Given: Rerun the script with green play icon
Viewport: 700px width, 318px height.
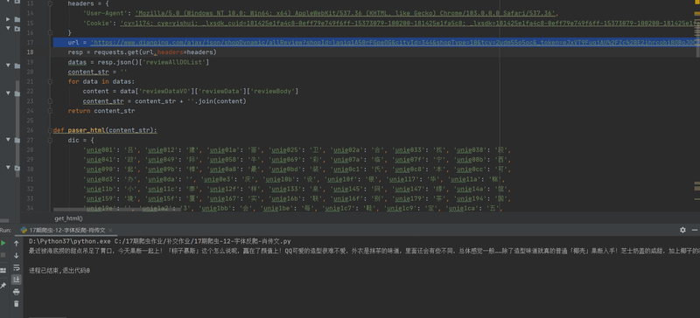Looking at the screenshot, I should click(3, 243).
